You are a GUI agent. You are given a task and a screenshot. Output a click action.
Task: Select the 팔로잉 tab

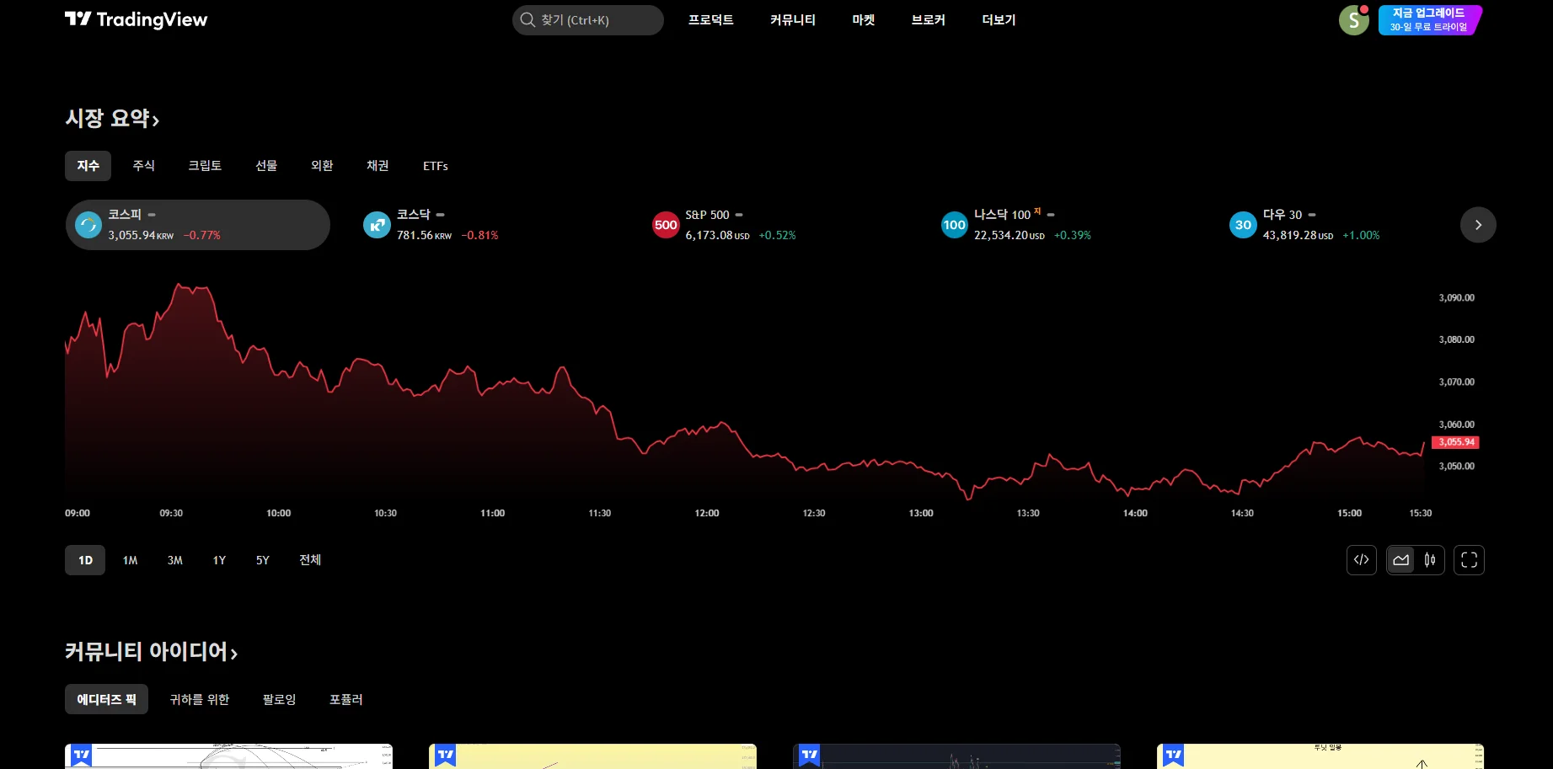(x=279, y=699)
